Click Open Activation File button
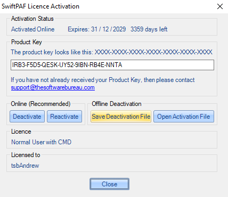The width and height of the screenshot is (228, 197). [x=184, y=117]
